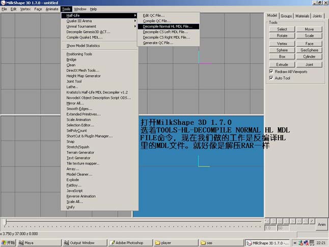Click MilkShape icon in the title bar
The height and width of the screenshot is (247, 329).
click(x=3, y=3)
